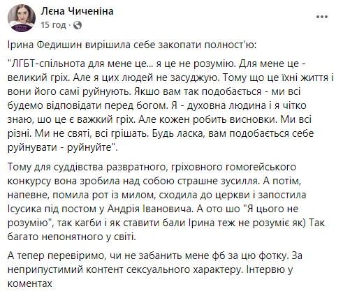The height and width of the screenshot is (296, 343).
Task: Click the line starting 'Тому для суддівства развратного'
Action: pos(152,167)
